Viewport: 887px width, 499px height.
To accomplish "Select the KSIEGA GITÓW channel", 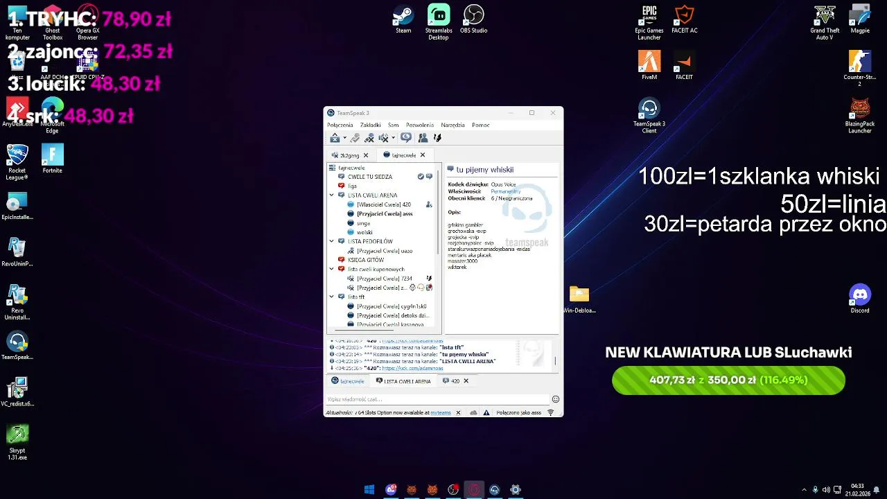I will point(365,260).
